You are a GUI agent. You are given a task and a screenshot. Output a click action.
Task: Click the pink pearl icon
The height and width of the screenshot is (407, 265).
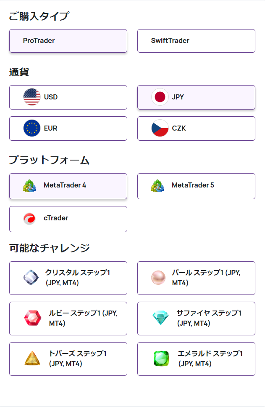point(159,278)
